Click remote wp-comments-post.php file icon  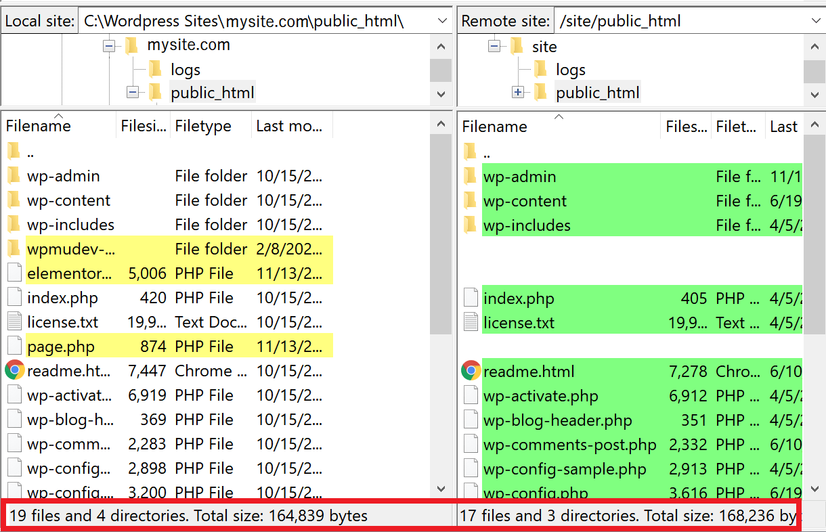(471, 444)
